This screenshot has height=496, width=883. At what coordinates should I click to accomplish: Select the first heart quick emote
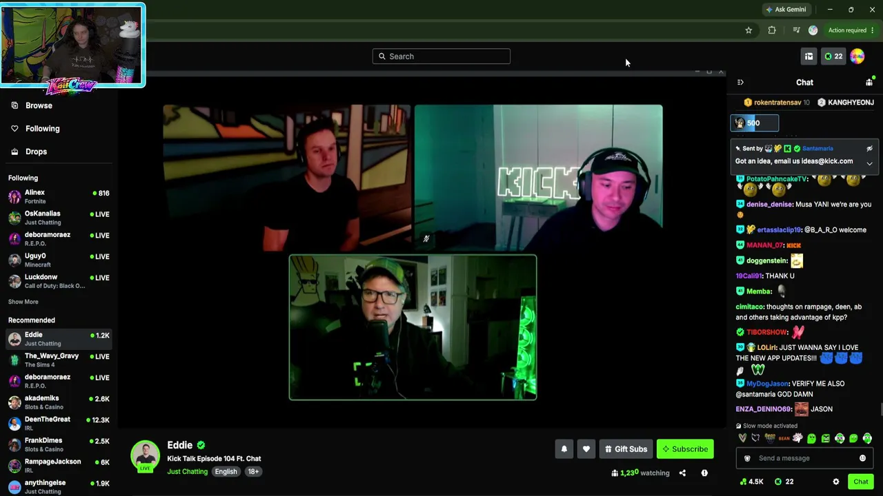(x=742, y=438)
